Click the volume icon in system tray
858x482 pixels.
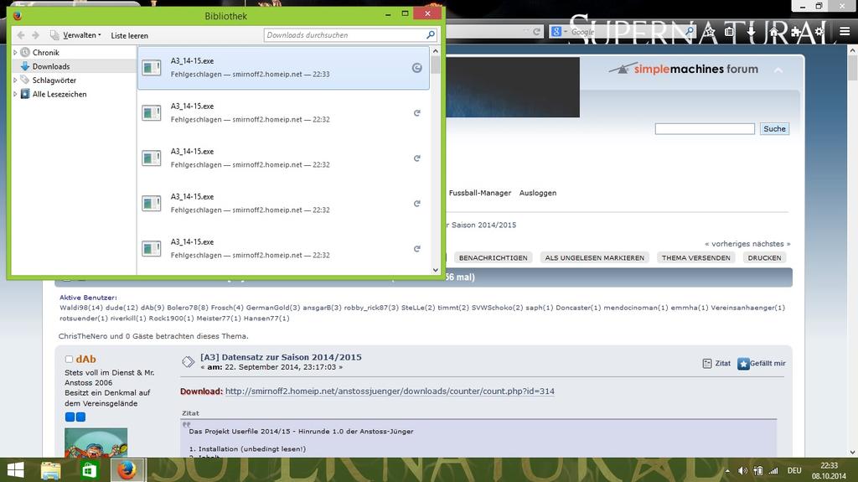coord(742,470)
